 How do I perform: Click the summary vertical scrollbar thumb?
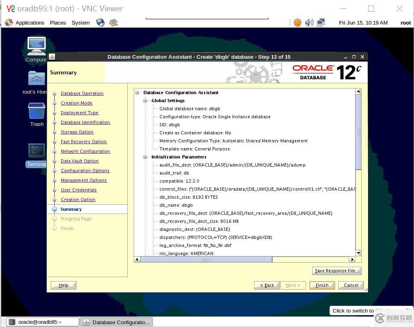tap(358, 132)
